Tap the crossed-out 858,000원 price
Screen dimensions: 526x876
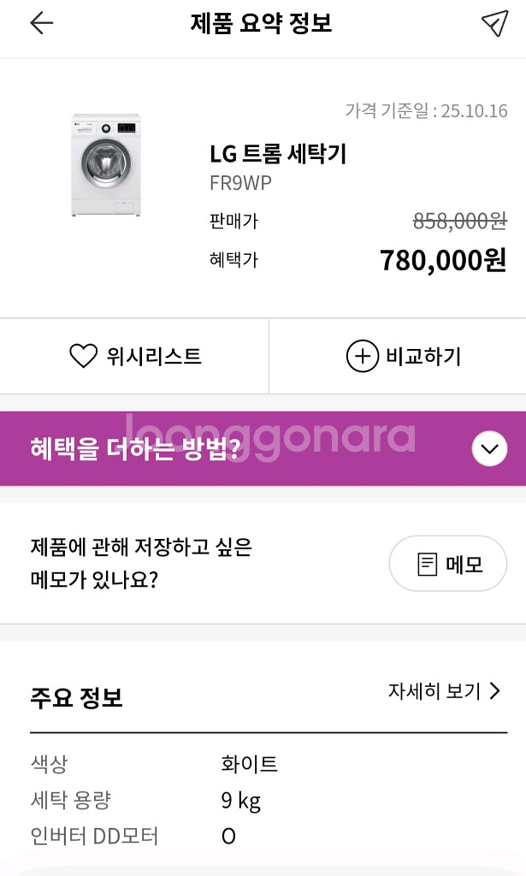(x=460, y=221)
